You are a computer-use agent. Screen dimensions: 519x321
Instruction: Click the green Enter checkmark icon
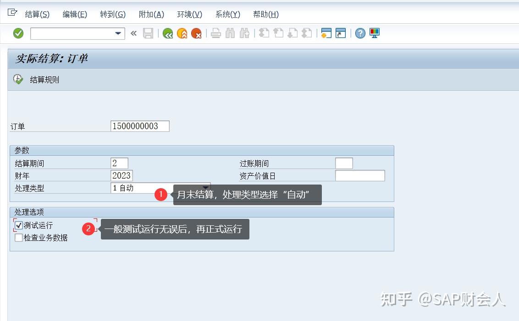click(x=17, y=33)
